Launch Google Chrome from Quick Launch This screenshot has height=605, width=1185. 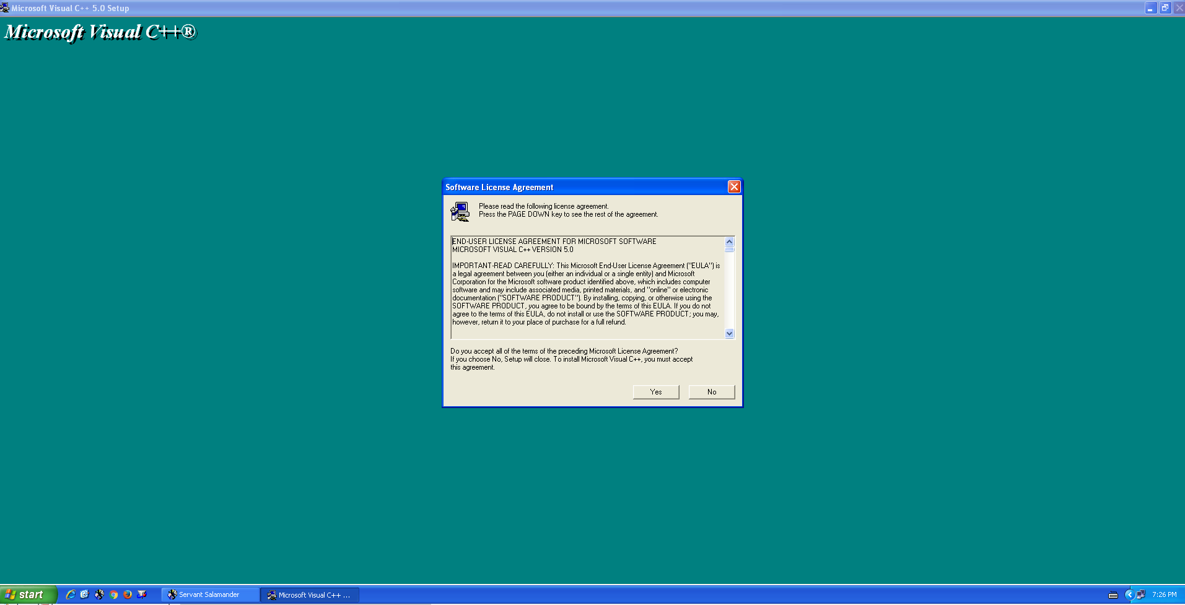coord(113,594)
